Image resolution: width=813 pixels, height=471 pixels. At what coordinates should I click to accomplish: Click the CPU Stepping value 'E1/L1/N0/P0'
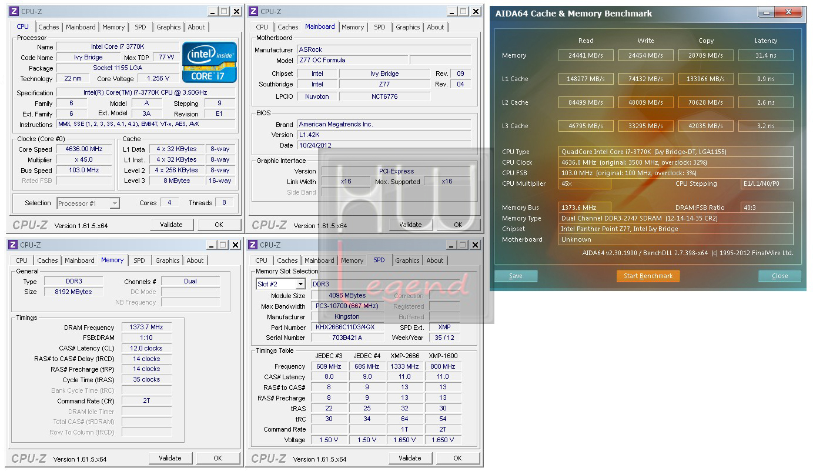point(767,183)
